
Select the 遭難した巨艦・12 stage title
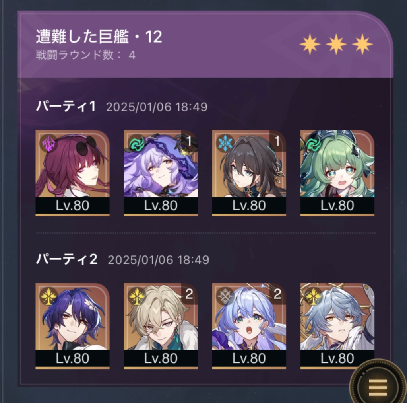[x=99, y=36]
